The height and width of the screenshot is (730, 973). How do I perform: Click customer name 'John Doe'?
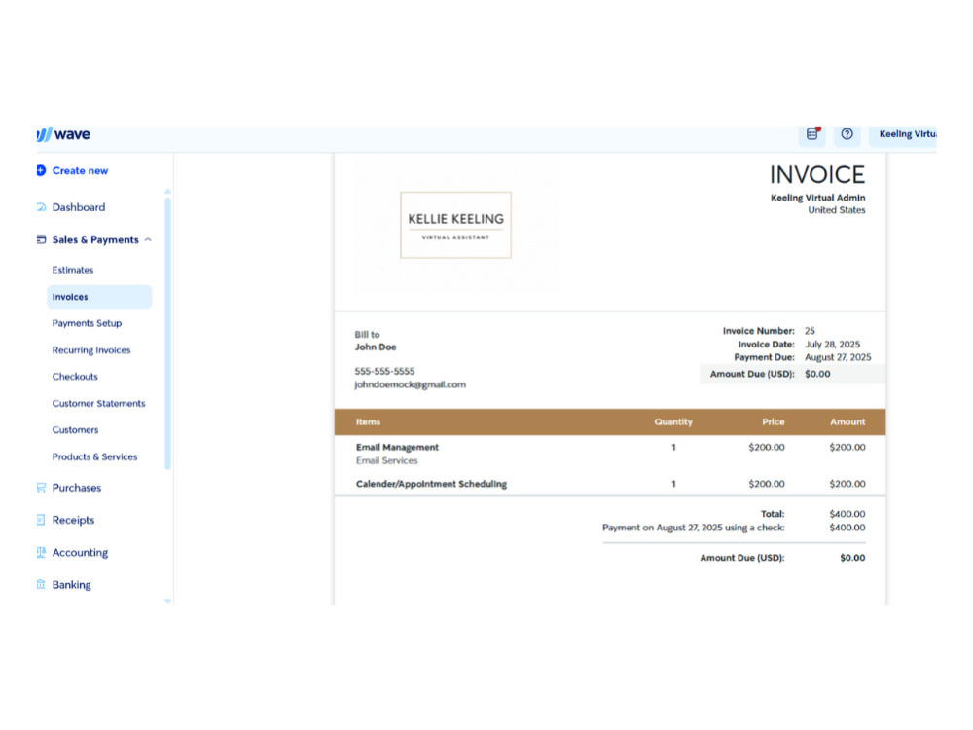(x=376, y=347)
